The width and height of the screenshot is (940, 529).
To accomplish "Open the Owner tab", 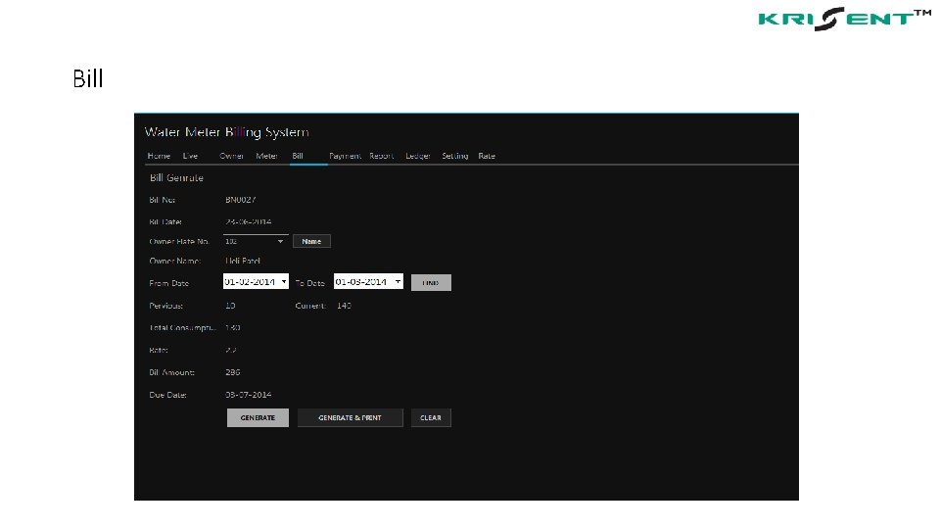I will (231, 156).
